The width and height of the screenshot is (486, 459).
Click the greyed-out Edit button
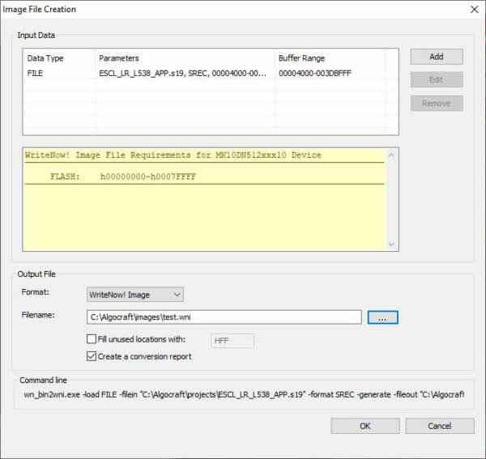437,80
